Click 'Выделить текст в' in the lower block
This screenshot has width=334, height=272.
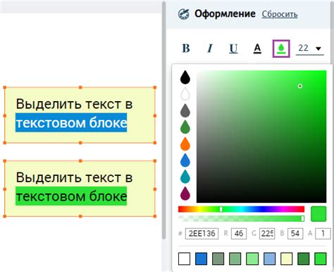74,177
